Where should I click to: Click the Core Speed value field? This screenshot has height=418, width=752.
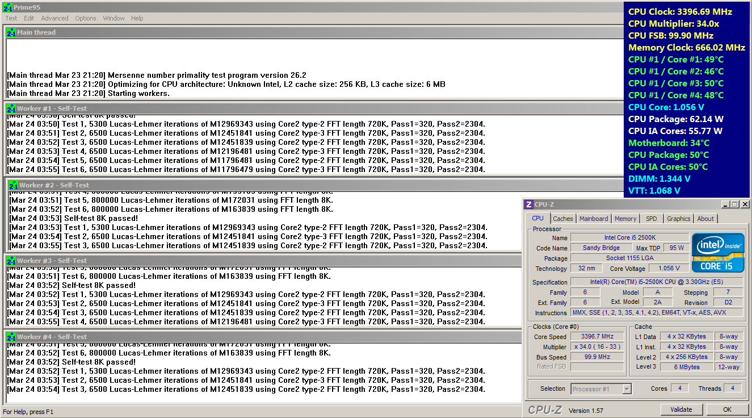tap(597, 337)
